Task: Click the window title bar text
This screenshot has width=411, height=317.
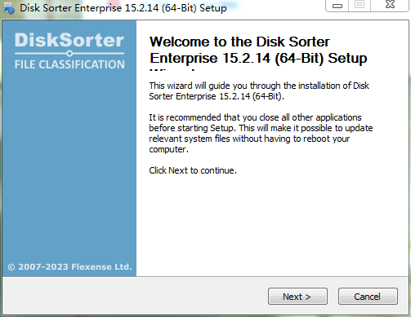Action: point(123,8)
